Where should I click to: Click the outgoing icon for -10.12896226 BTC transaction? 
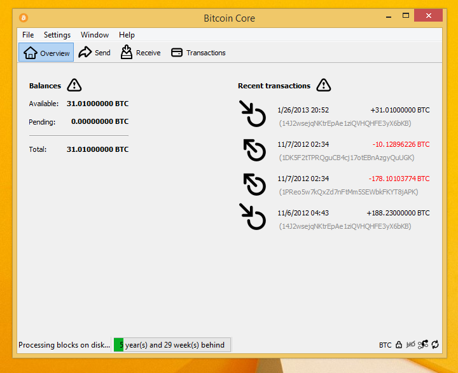254,150
